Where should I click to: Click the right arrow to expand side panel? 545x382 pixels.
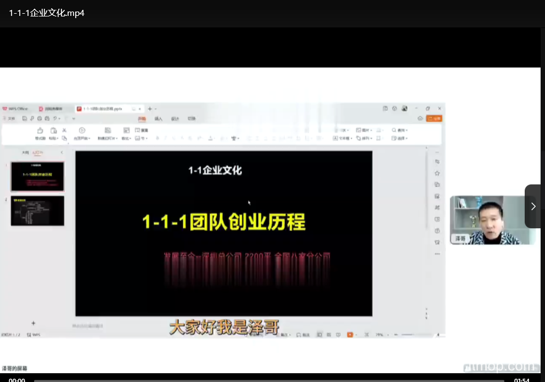click(533, 206)
